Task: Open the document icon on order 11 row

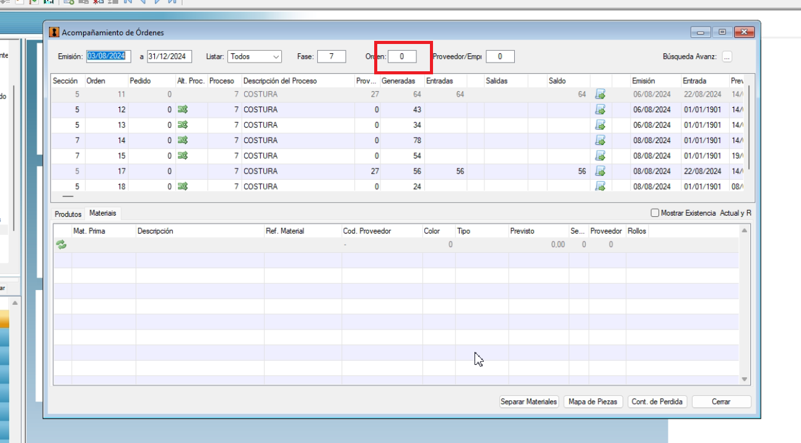Action: 600,94
